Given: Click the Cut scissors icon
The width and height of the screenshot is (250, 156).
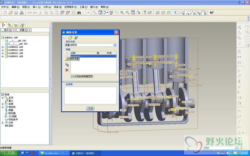Looking at the screenshot, I should (41, 12).
